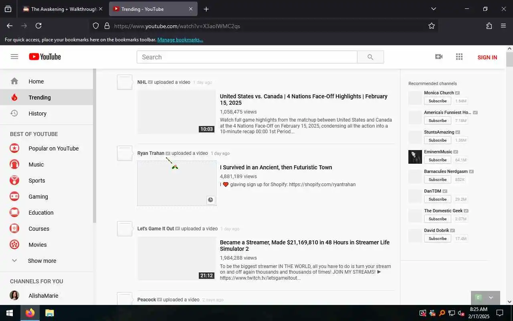Click the Education icon in sidebar
Image resolution: width=513 pixels, height=321 pixels.
(x=14, y=212)
